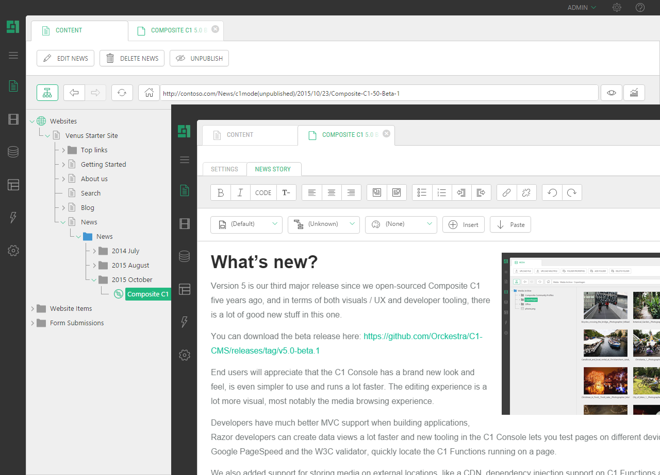Toggle the eye preview button by the URL bar
This screenshot has width=660, height=475.
click(x=612, y=93)
